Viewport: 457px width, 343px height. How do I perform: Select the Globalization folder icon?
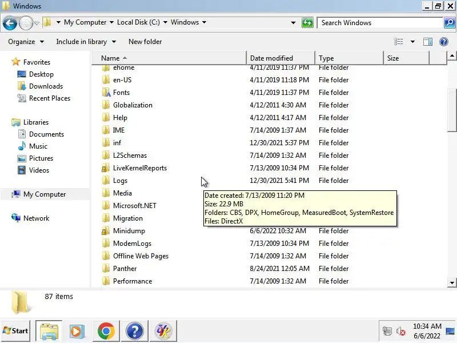pos(106,105)
